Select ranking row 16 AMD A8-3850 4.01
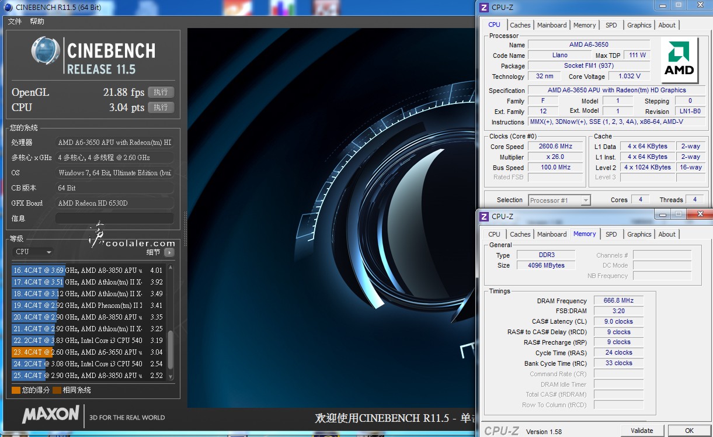The height and width of the screenshot is (437, 713). 88,270
